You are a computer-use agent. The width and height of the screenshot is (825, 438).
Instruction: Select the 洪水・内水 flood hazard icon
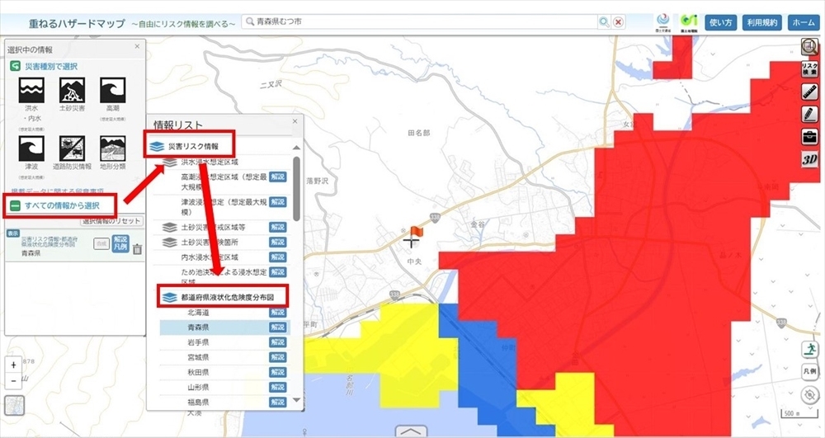(x=31, y=91)
